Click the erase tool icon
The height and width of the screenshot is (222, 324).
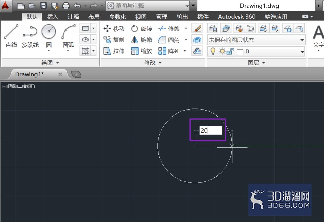197,28
